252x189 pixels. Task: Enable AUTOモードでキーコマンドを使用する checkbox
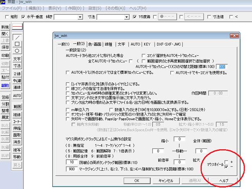[172, 73]
